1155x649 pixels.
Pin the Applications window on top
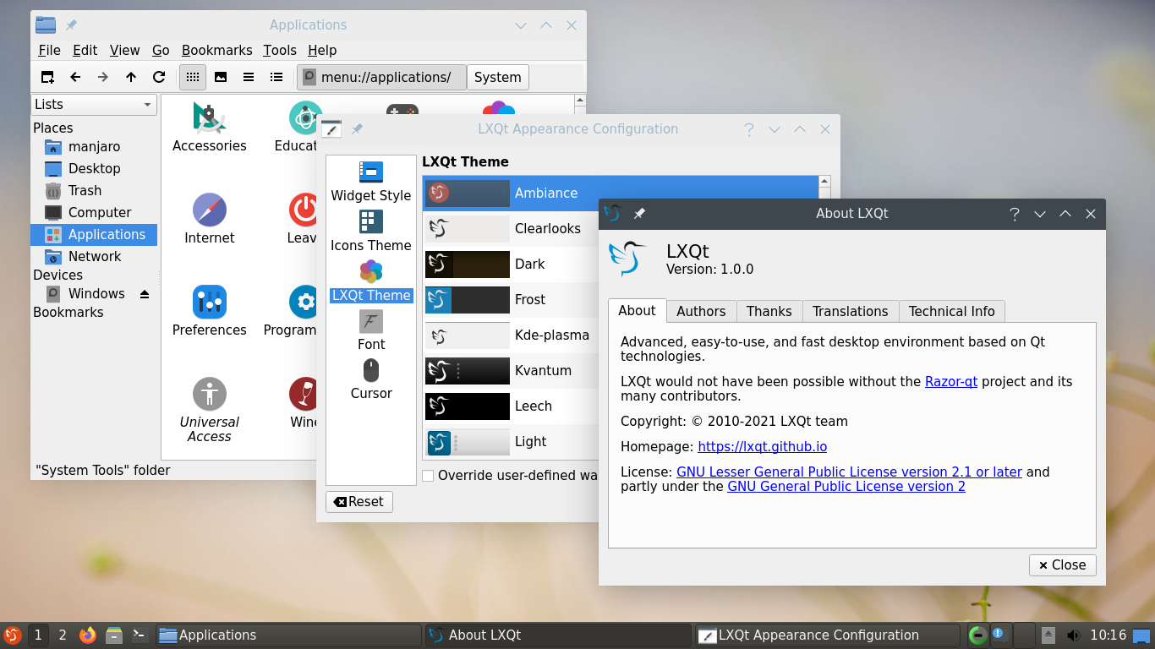click(71, 25)
